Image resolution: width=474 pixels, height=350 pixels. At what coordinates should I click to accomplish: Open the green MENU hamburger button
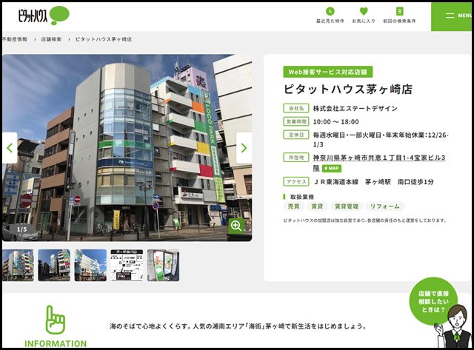pyautogui.click(x=453, y=16)
